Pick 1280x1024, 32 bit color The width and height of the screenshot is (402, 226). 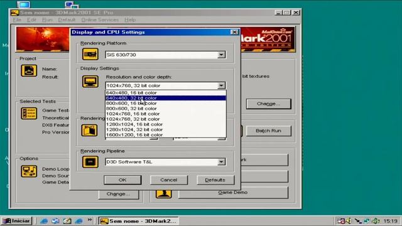pyautogui.click(x=166, y=129)
